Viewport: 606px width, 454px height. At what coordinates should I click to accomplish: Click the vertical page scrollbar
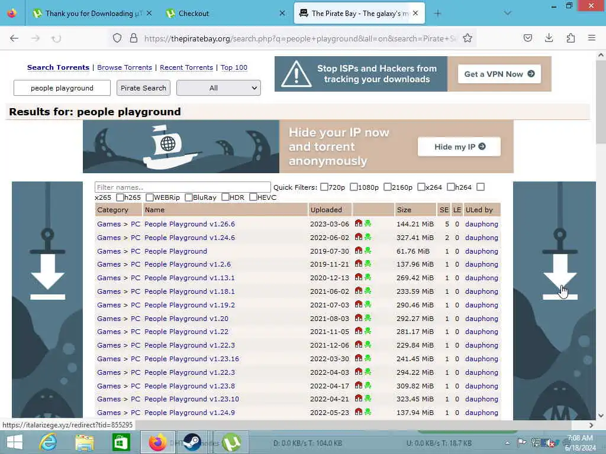(601, 102)
